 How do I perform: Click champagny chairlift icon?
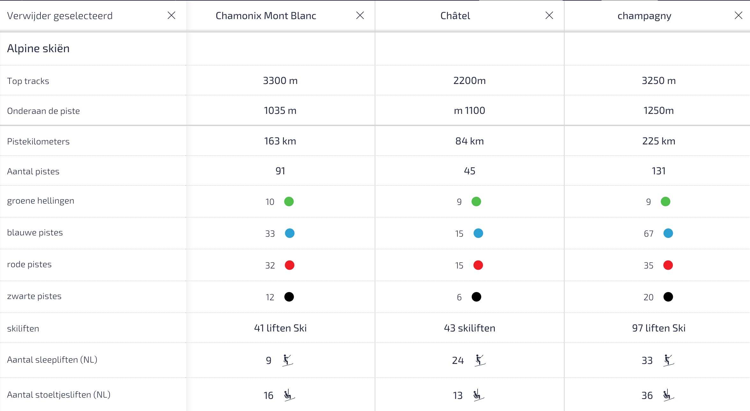click(x=668, y=395)
